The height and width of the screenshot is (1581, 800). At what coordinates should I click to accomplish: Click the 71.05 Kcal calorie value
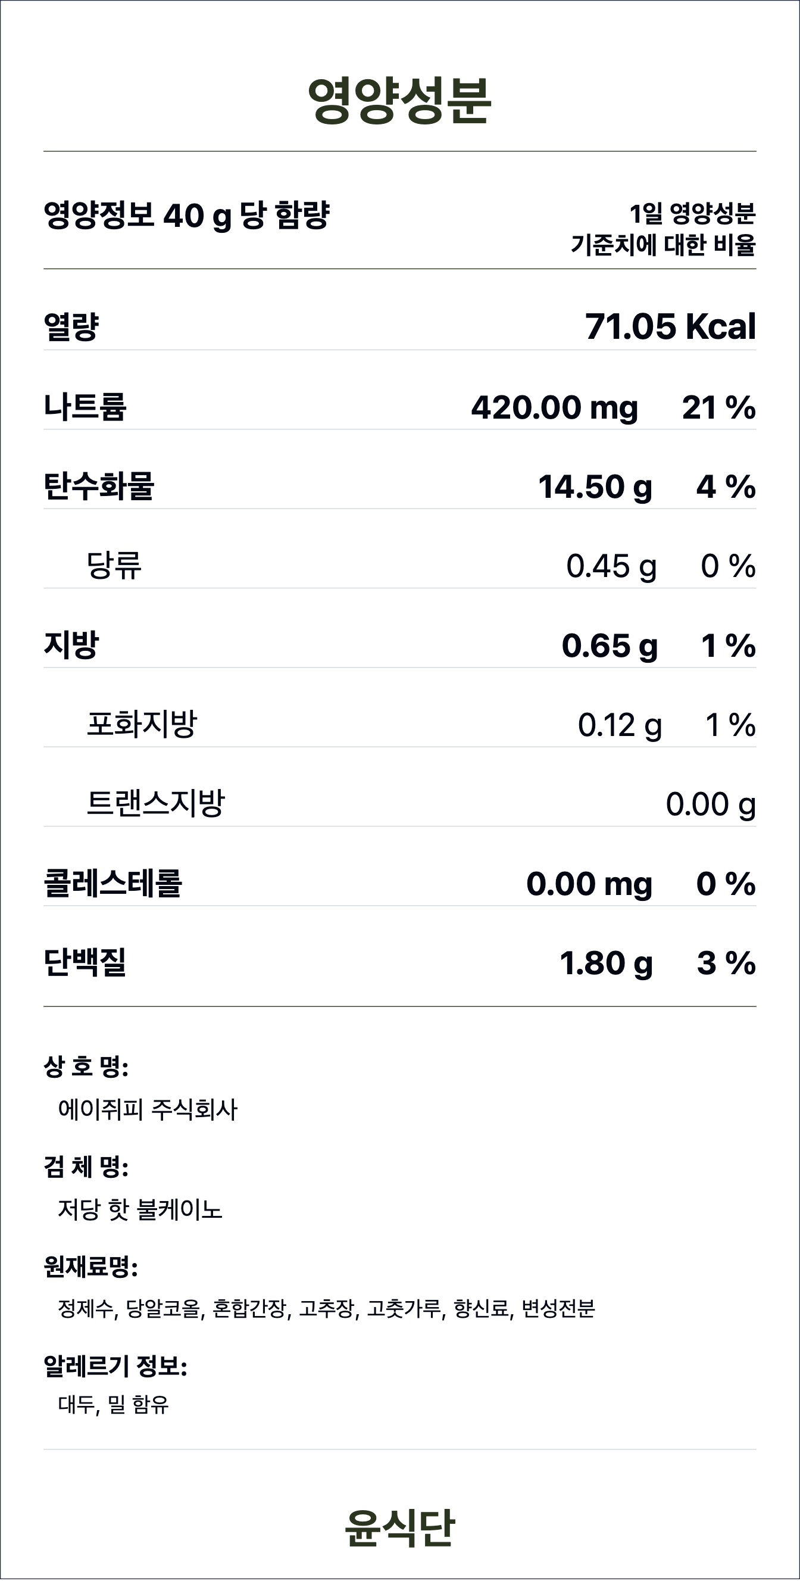click(x=670, y=326)
